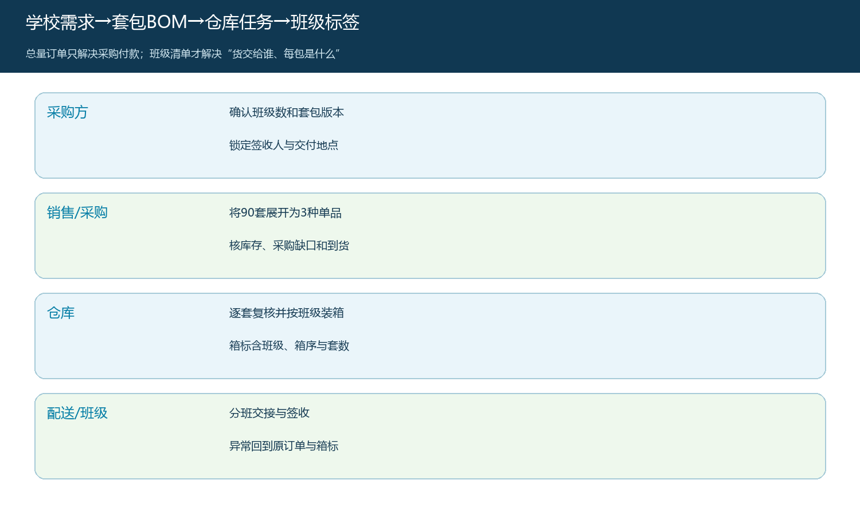The width and height of the screenshot is (860, 527).
Task: Click the subtitle about 总量订单只解决采购付款
Action: pyautogui.click(x=183, y=54)
